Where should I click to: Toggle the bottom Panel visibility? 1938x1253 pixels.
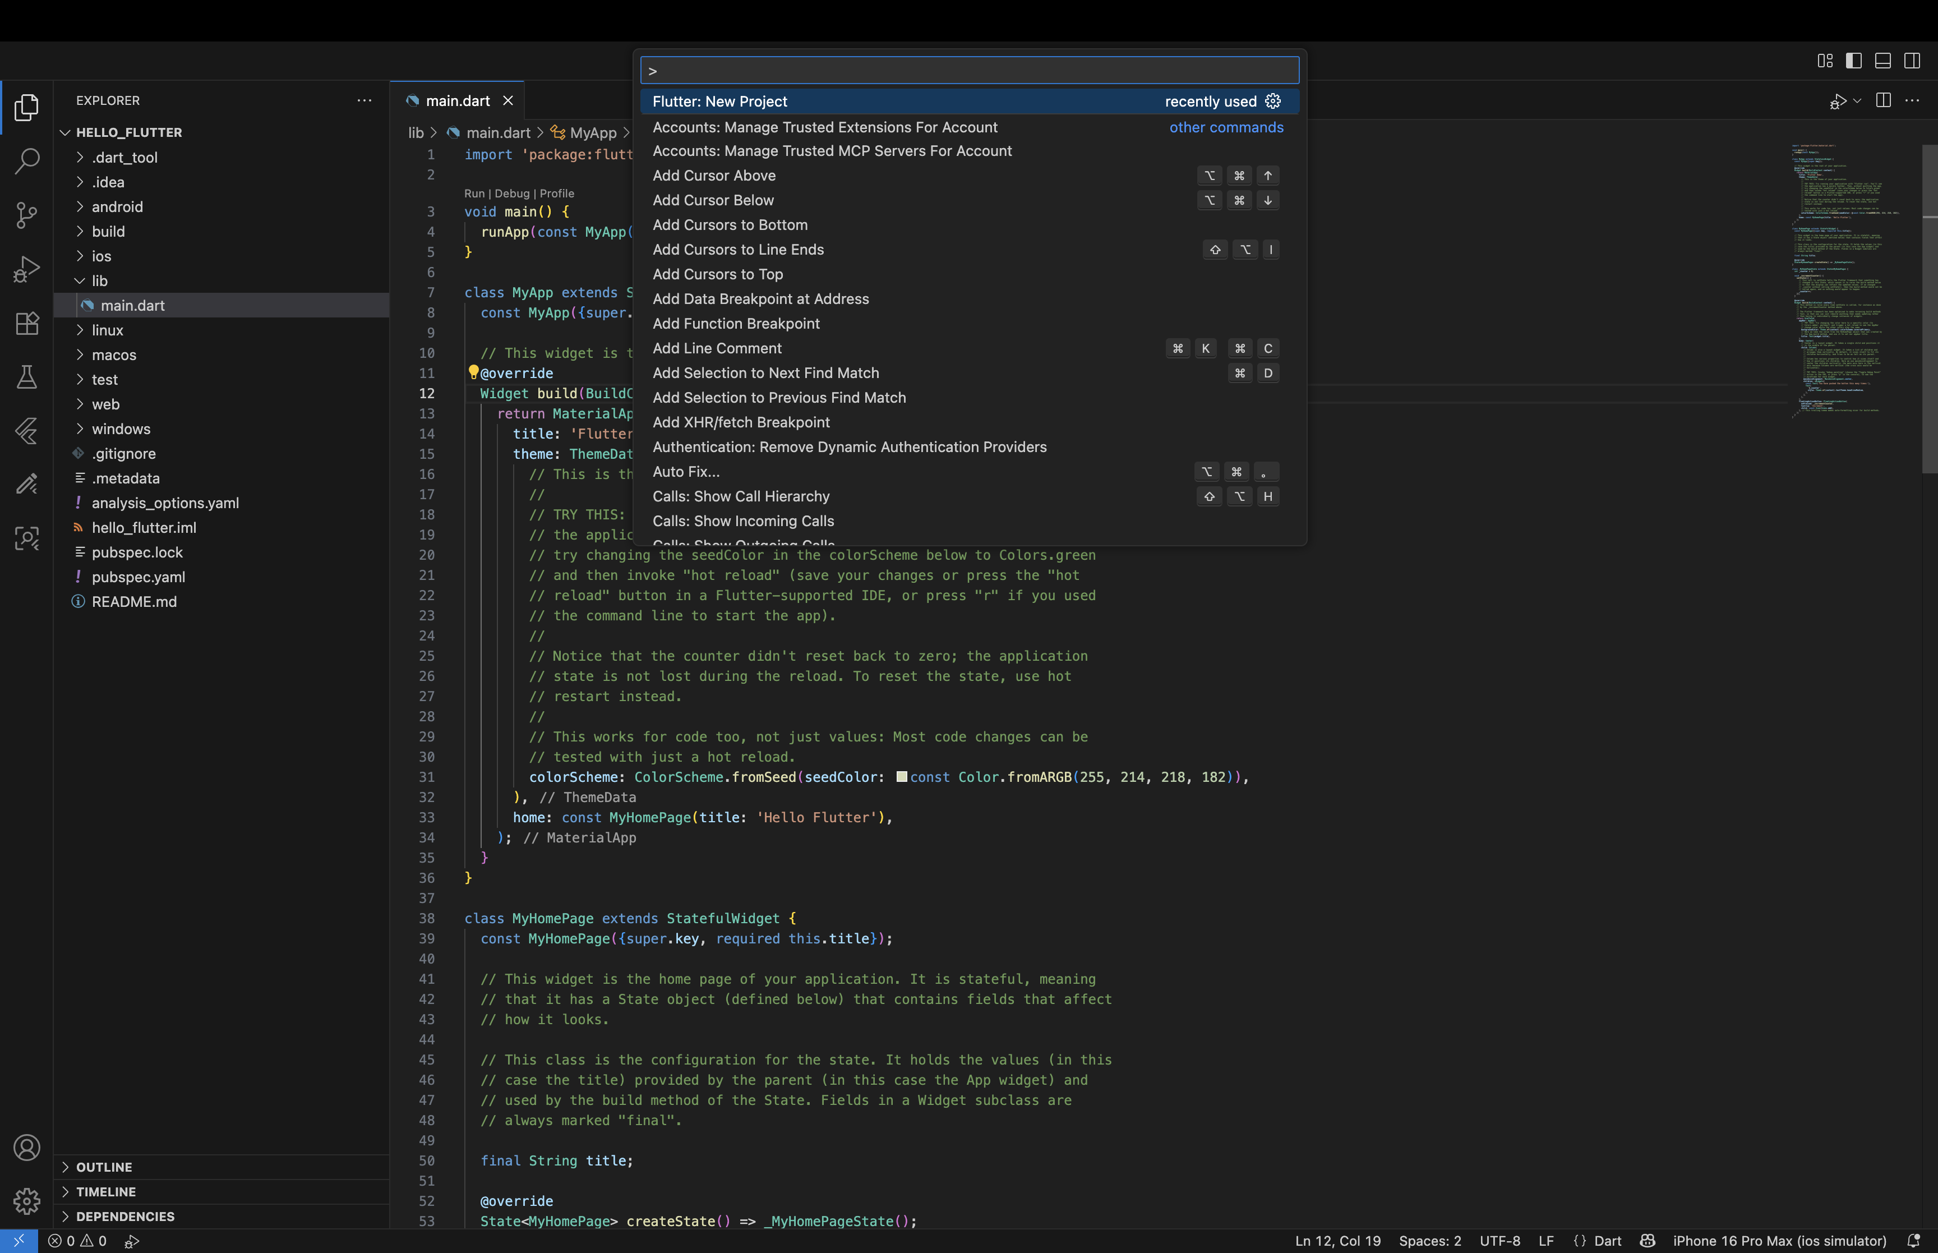click(1882, 61)
